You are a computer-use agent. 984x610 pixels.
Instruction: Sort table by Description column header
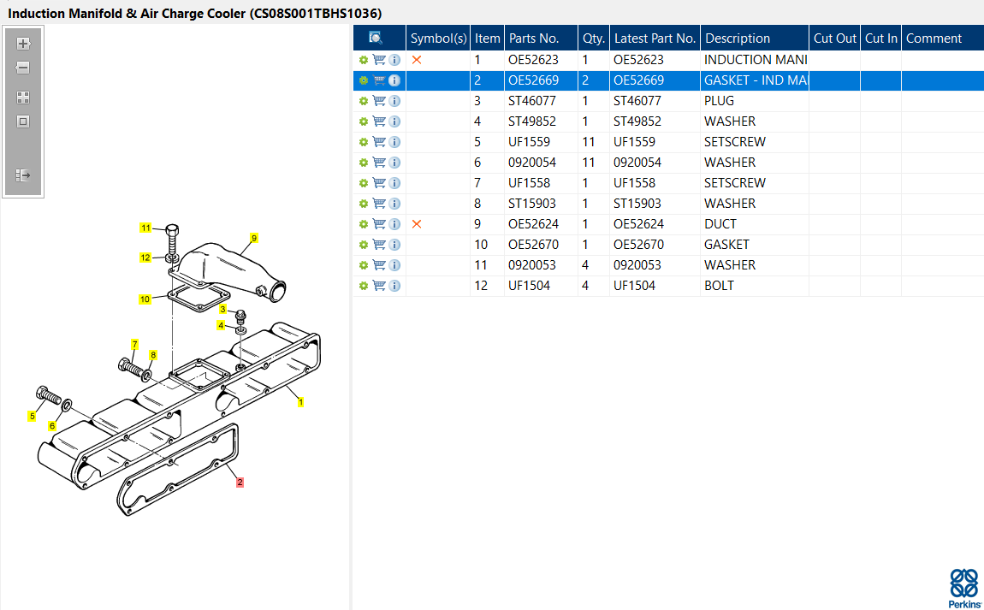[737, 38]
